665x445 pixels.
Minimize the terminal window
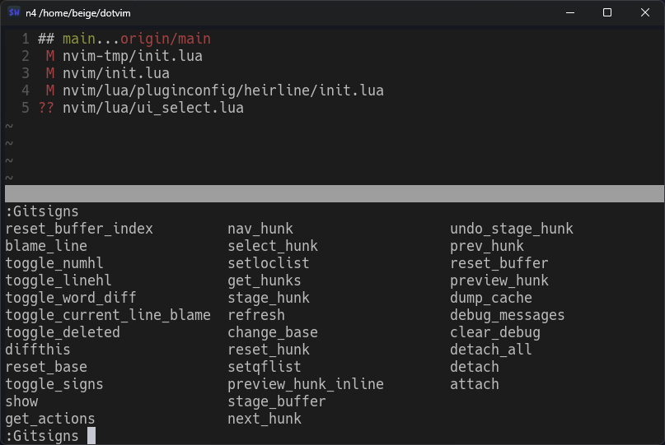coord(569,12)
